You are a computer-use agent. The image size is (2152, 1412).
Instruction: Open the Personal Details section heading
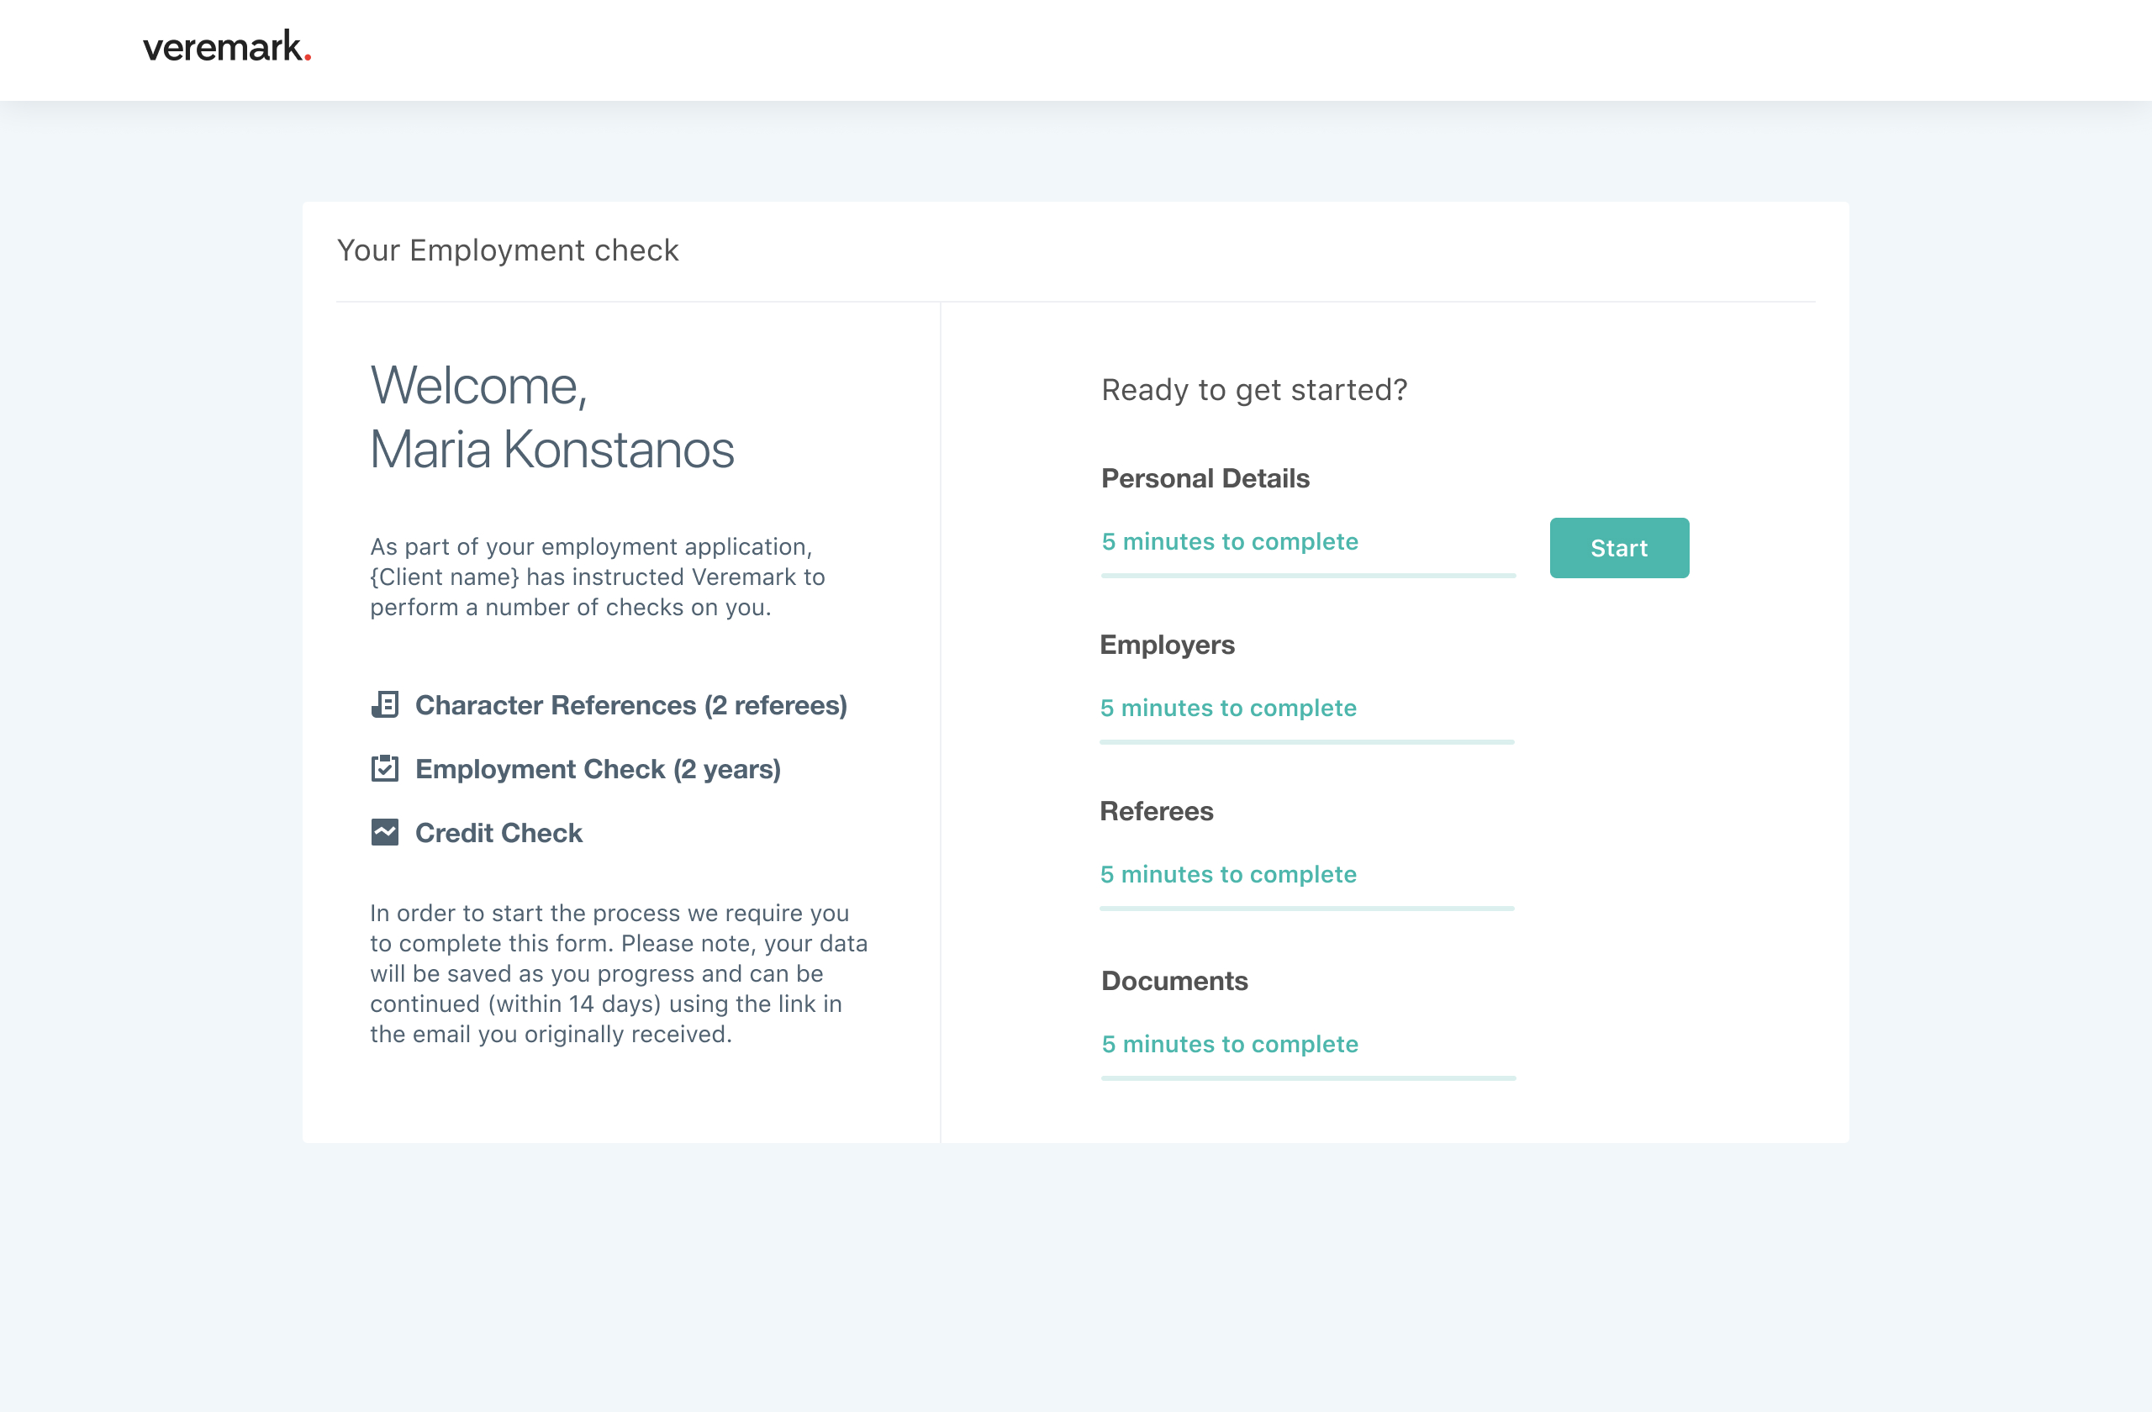[1205, 478]
